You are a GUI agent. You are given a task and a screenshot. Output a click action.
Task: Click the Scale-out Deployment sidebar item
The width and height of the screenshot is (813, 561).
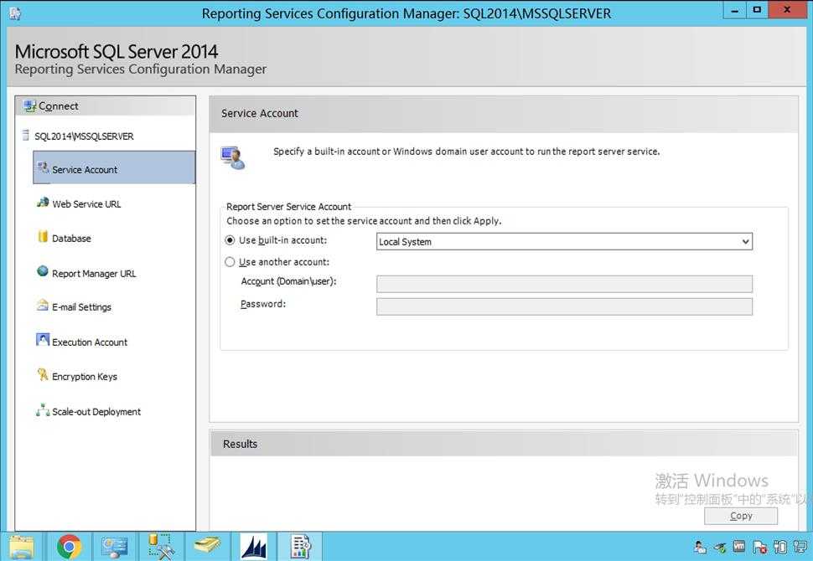[x=96, y=412]
